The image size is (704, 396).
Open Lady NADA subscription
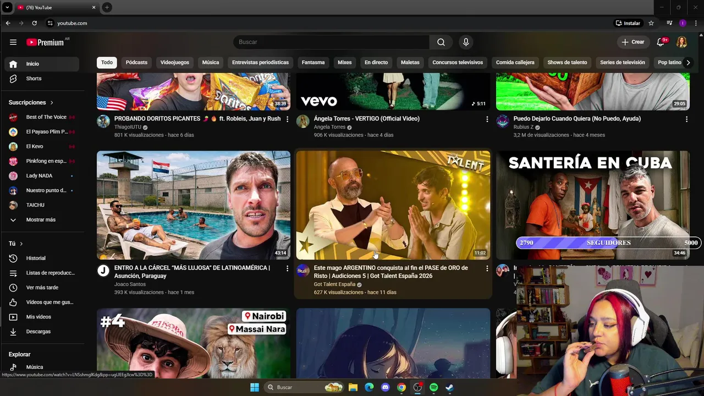tap(42, 176)
